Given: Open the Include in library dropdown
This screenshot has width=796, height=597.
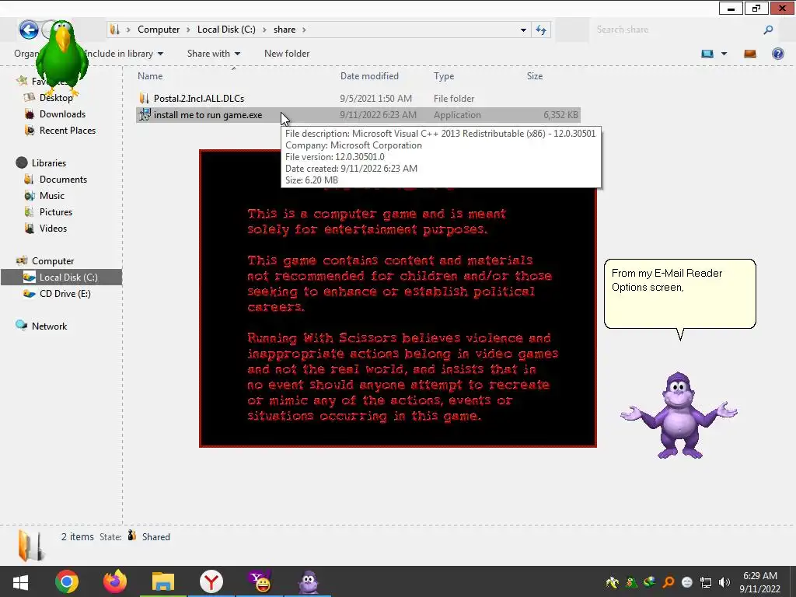Looking at the screenshot, I should 124,54.
